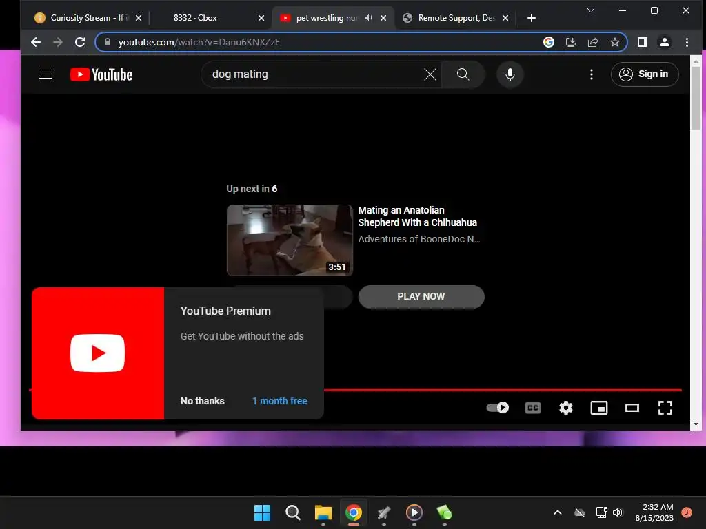The height and width of the screenshot is (529, 706).
Task: Open File Explorer from taskbar
Action: pos(323,512)
